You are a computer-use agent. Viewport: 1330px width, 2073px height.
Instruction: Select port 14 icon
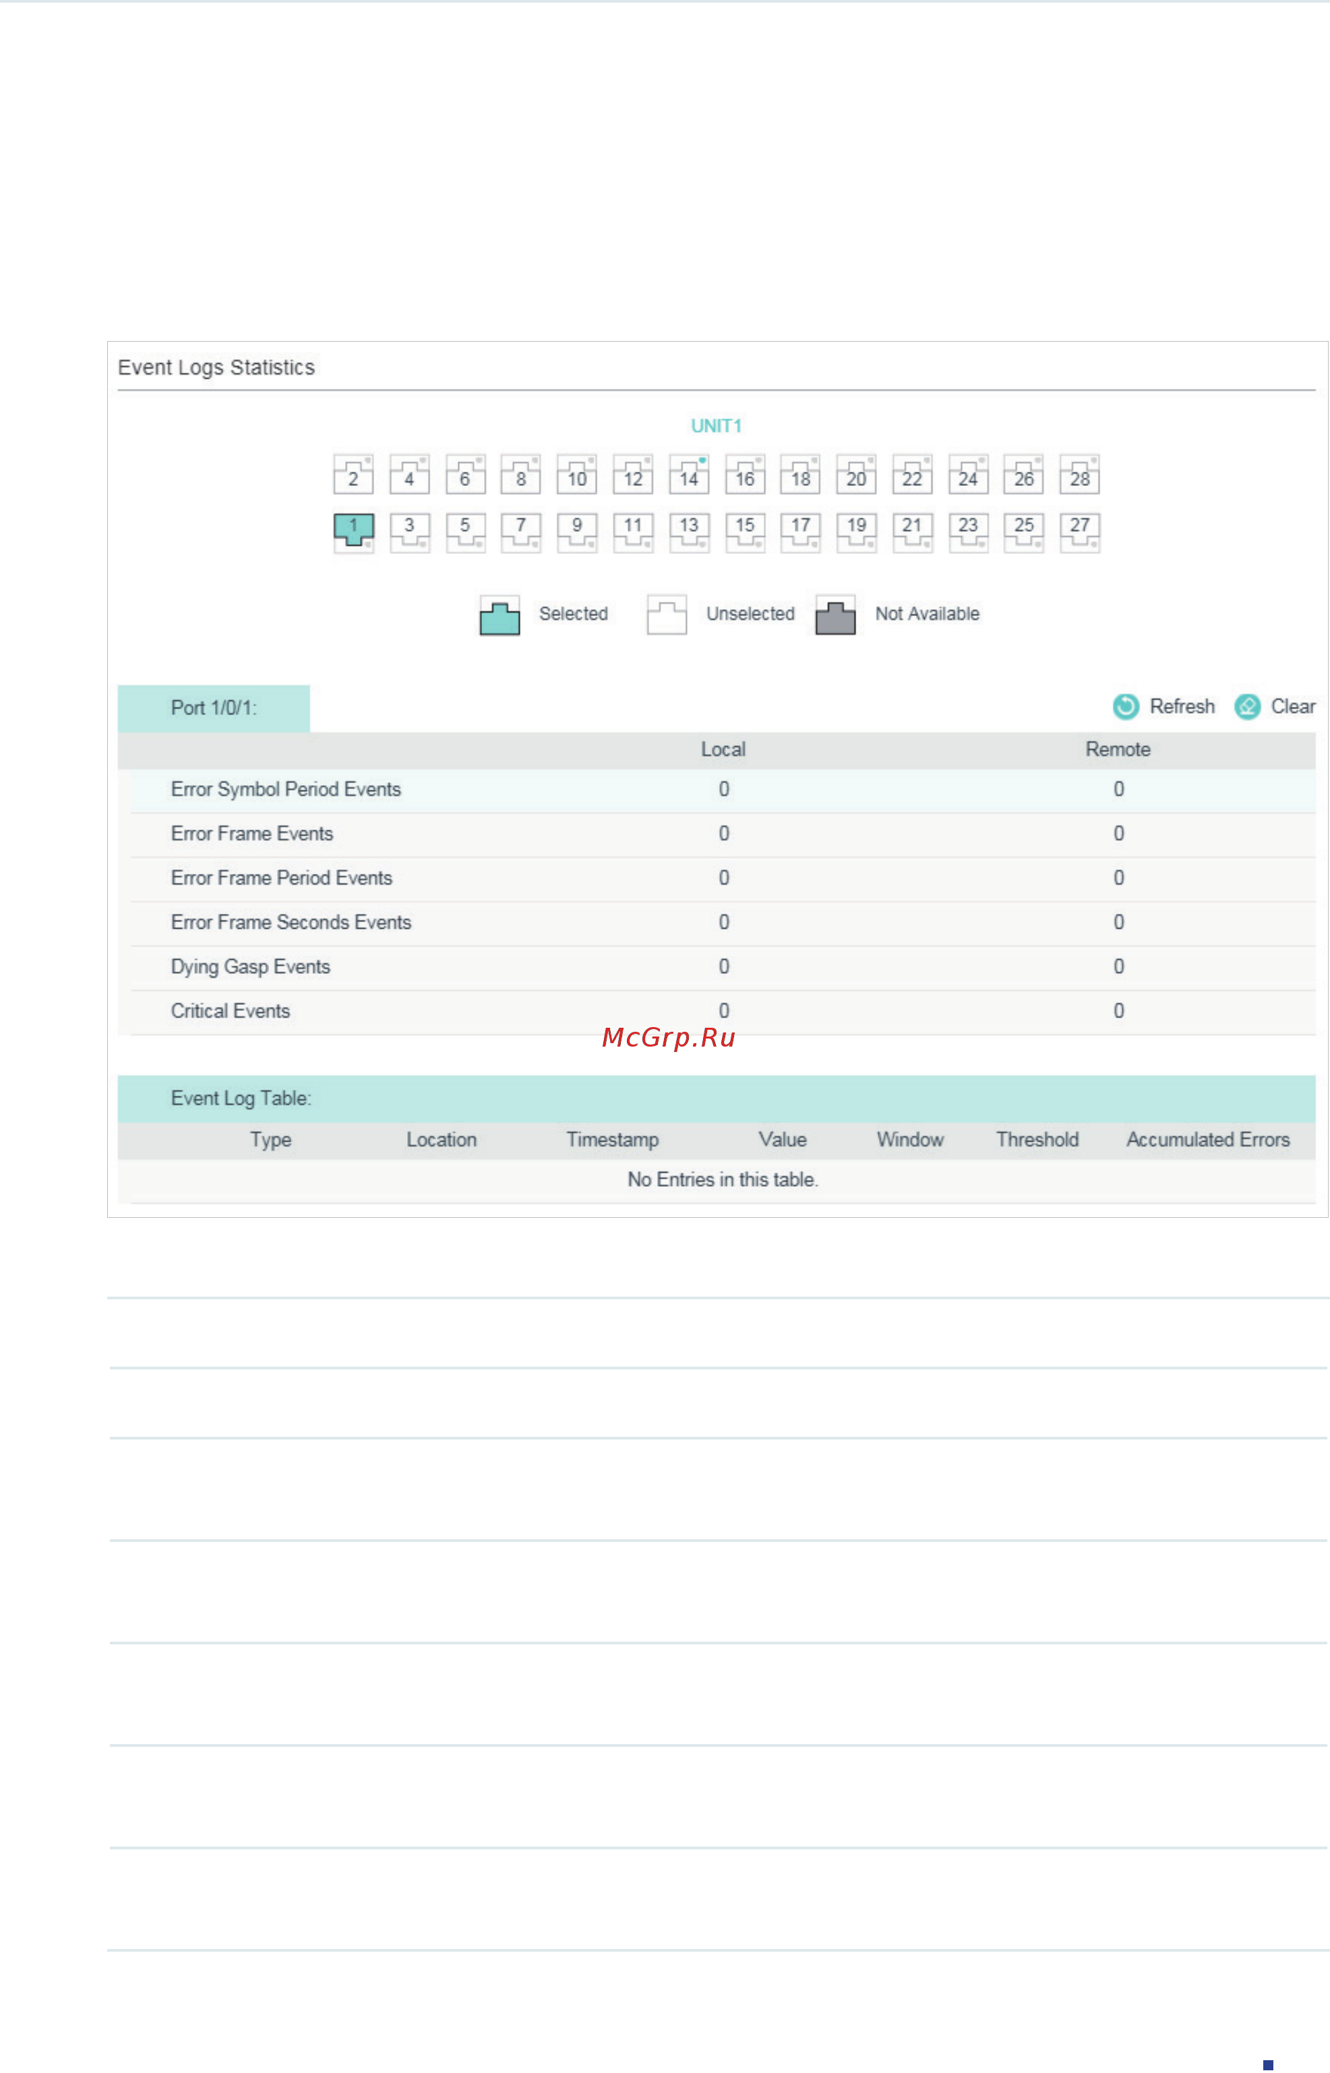pyautogui.click(x=689, y=474)
